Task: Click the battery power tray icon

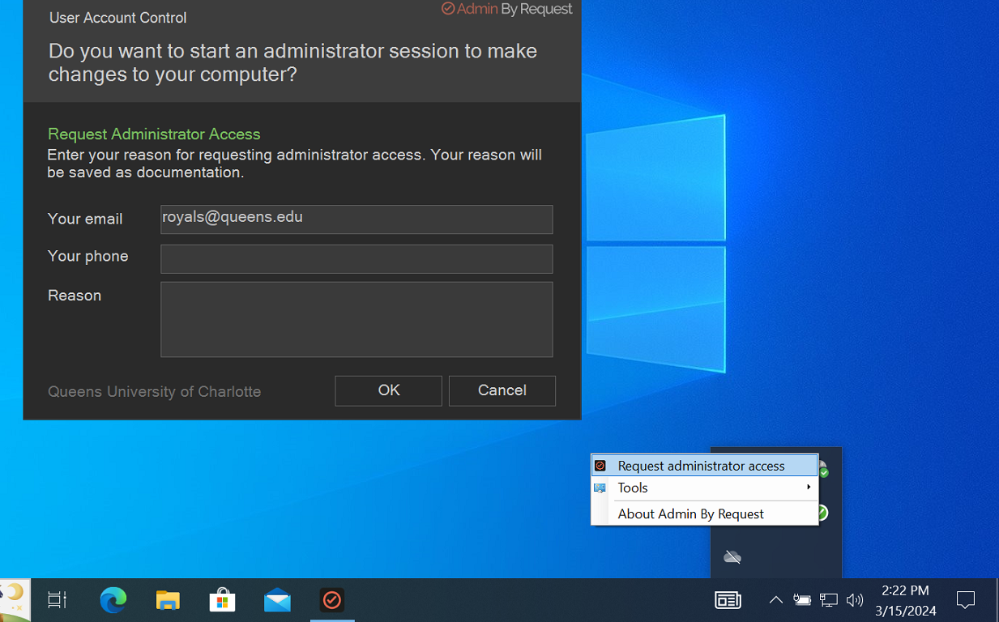Action: (x=802, y=600)
